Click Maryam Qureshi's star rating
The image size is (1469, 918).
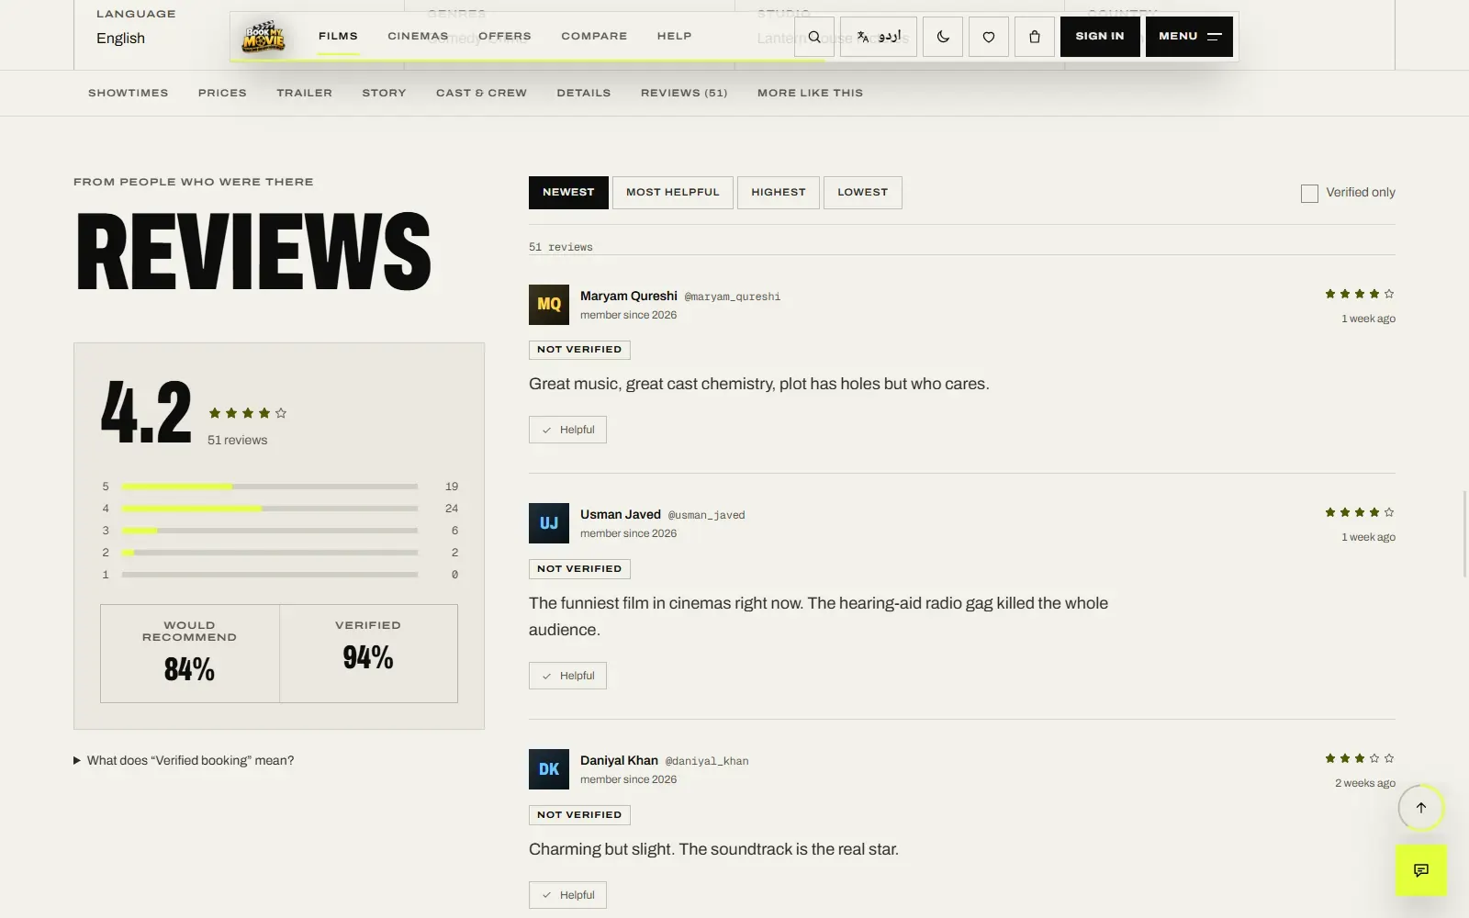pyautogui.click(x=1360, y=294)
